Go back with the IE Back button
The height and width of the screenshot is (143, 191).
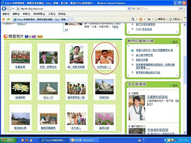(4, 9)
